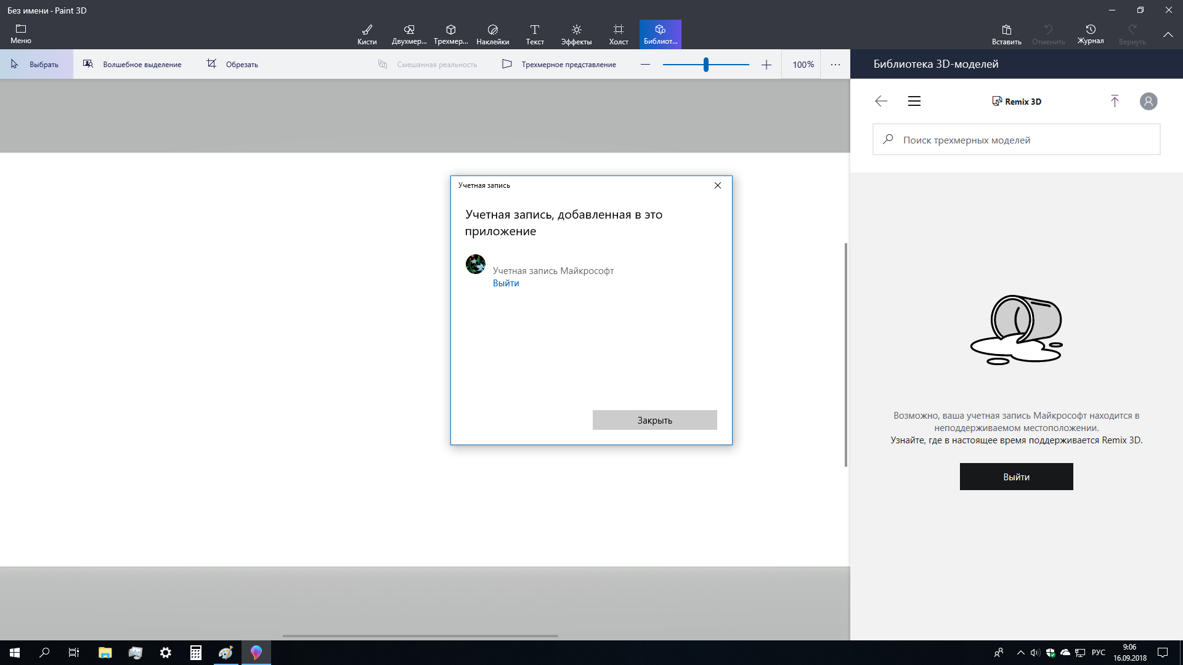This screenshot has height=665, width=1183.
Task: Open Task View on the taskbar
Action: pos(74,653)
